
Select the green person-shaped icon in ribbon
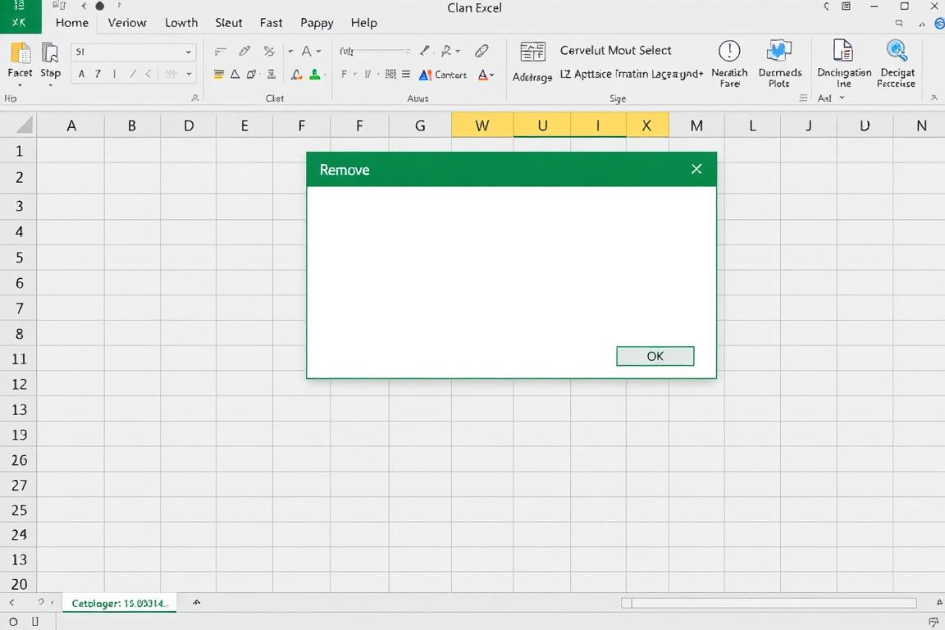(x=314, y=74)
